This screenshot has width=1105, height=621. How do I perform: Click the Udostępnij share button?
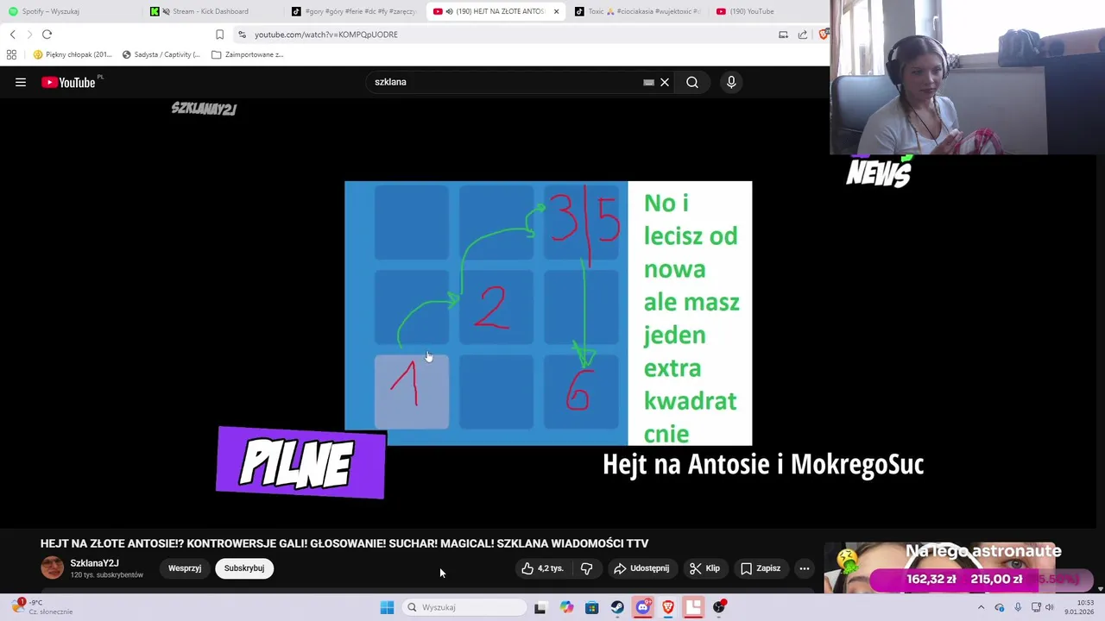pyautogui.click(x=641, y=568)
